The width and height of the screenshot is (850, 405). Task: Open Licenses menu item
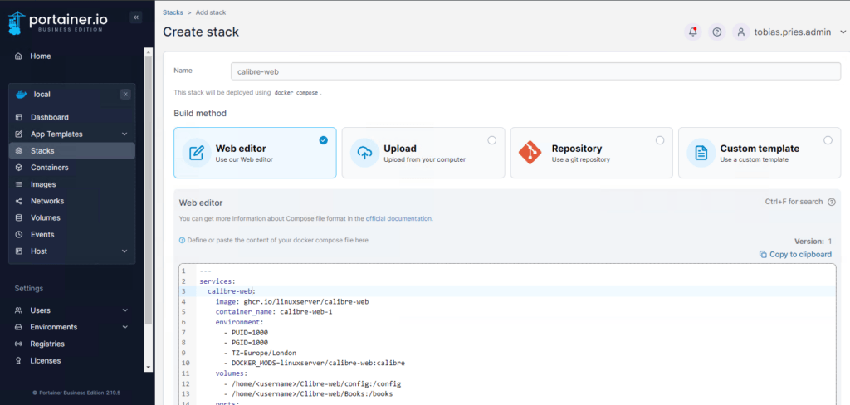pos(46,360)
